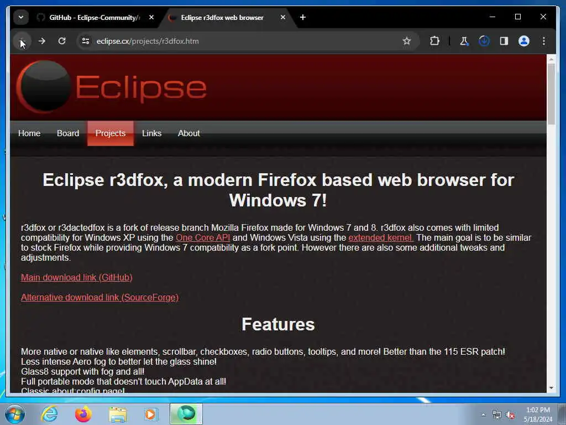This screenshot has width=566, height=425.
Task: Open the Links navigation item
Action: click(151, 133)
